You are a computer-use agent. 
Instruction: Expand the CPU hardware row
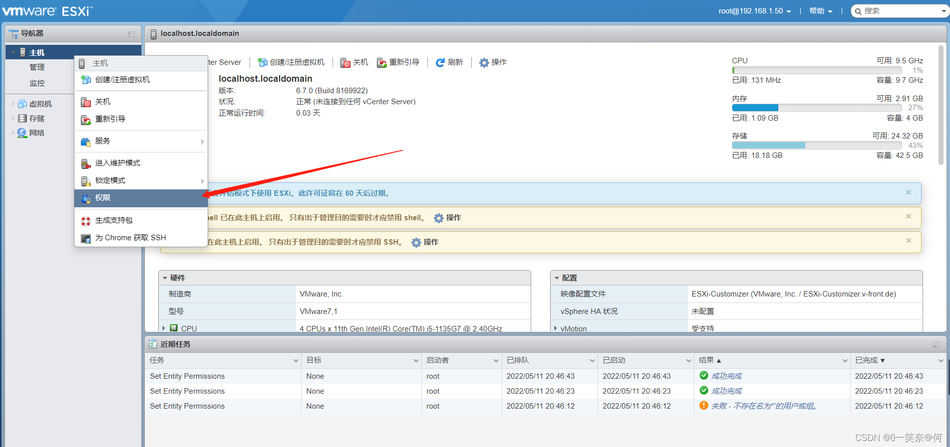coord(164,328)
